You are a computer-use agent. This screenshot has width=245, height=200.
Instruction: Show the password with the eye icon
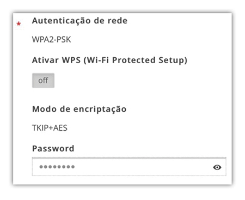tap(217, 167)
